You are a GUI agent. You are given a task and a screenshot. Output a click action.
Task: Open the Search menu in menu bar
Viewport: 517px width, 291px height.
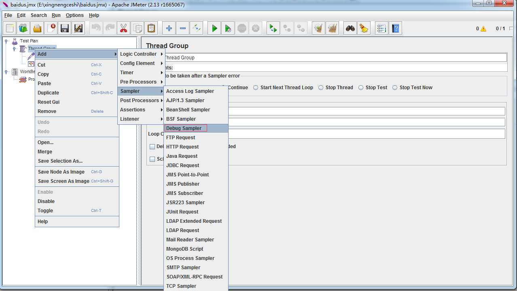coord(39,15)
